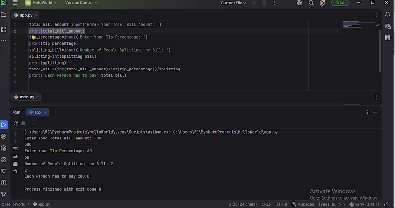Screen dimensions: 395x208
Task: Toggle scroll to end of console
Action: pyautogui.click(x=15, y=156)
